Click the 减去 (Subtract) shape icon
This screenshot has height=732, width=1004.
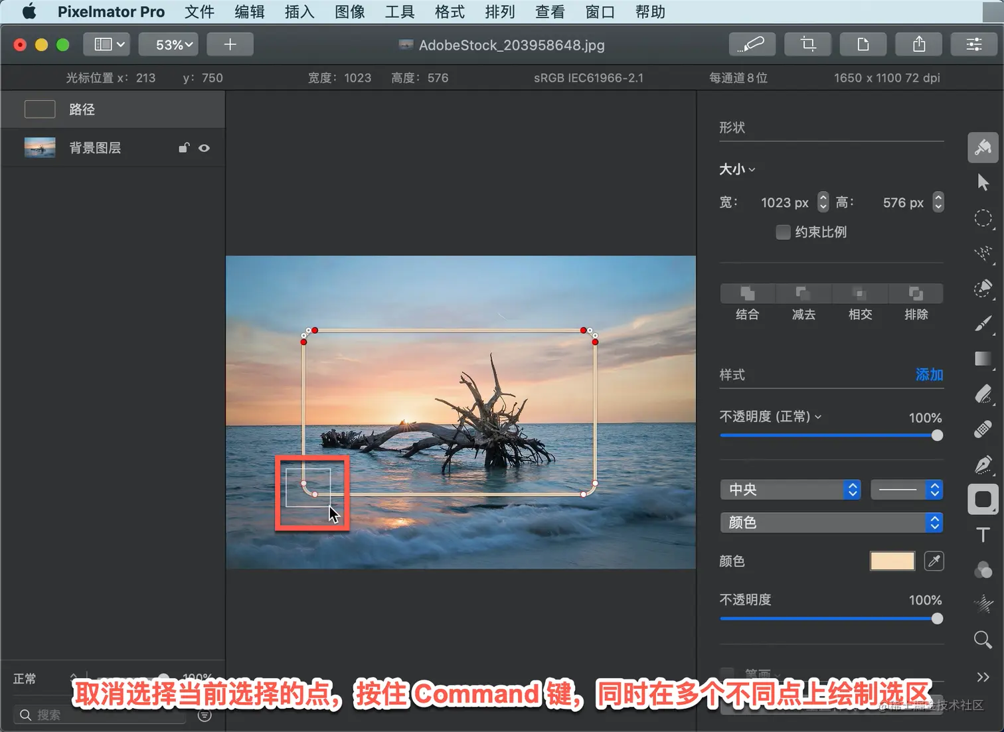803,294
